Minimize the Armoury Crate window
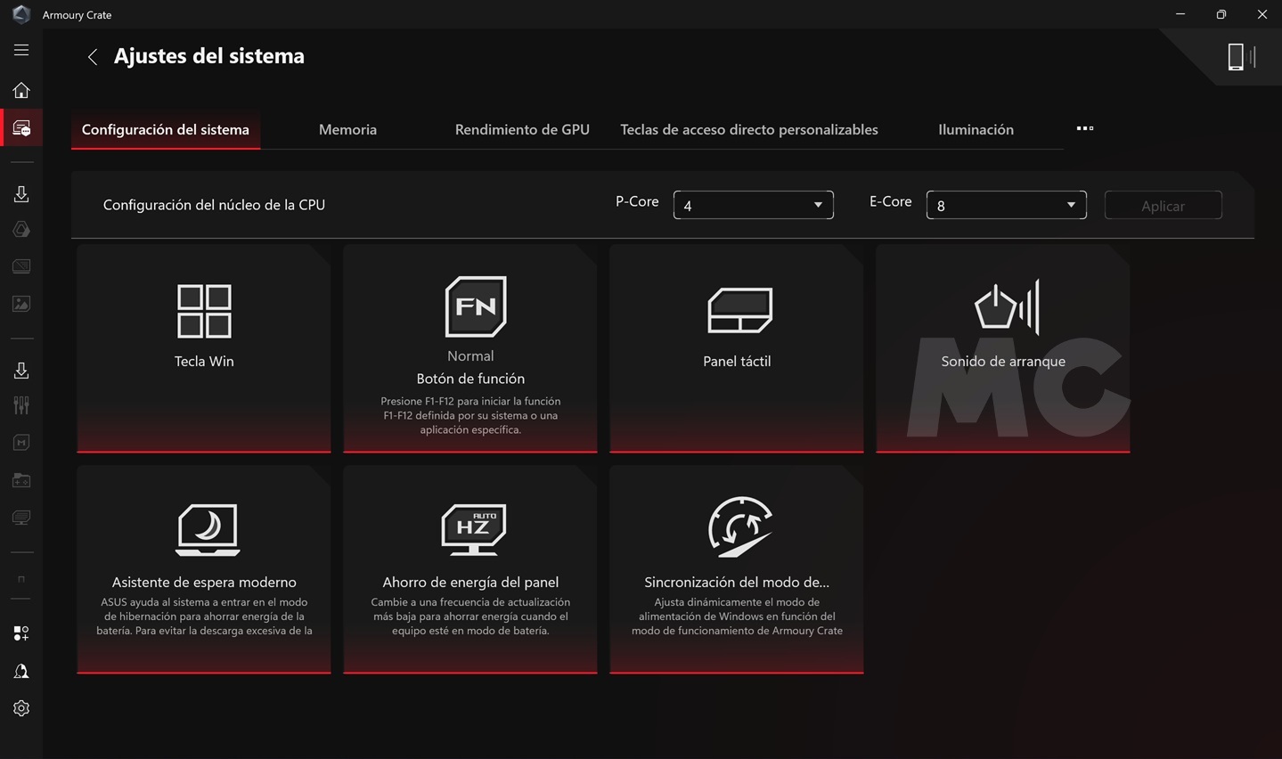The image size is (1282, 759). click(x=1180, y=14)
